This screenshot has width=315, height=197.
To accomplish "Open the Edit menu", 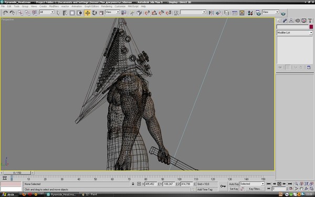I will (x=9, y=6).
